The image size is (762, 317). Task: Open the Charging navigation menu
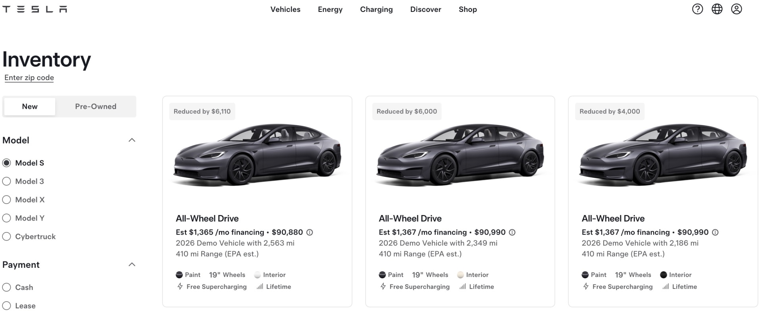376,10
